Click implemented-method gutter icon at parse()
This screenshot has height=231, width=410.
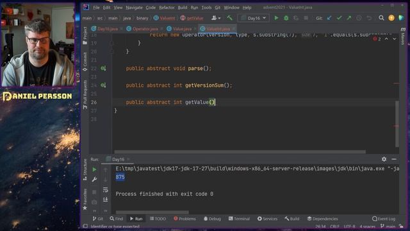[x=103, y=69]
